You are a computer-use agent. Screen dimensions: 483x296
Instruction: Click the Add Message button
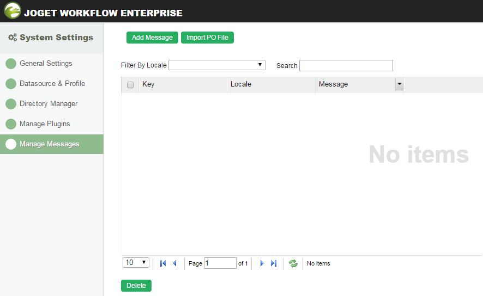click(x=152, y=38)
